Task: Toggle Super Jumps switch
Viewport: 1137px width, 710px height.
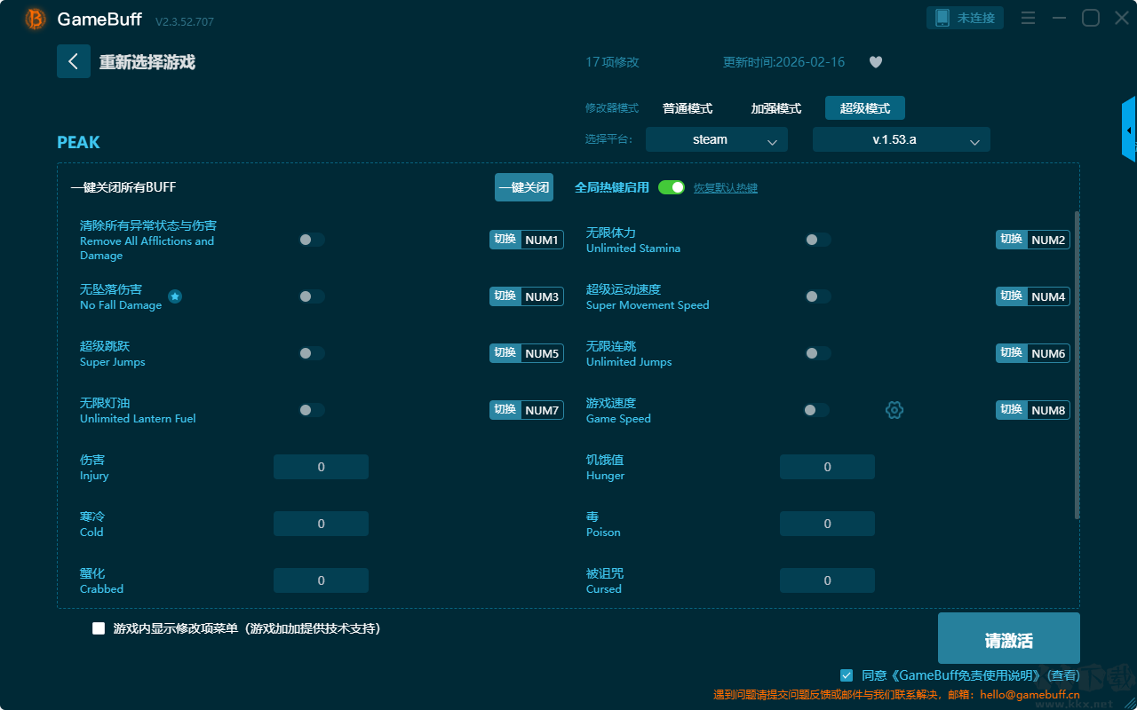Action: [x=312, y=353]
